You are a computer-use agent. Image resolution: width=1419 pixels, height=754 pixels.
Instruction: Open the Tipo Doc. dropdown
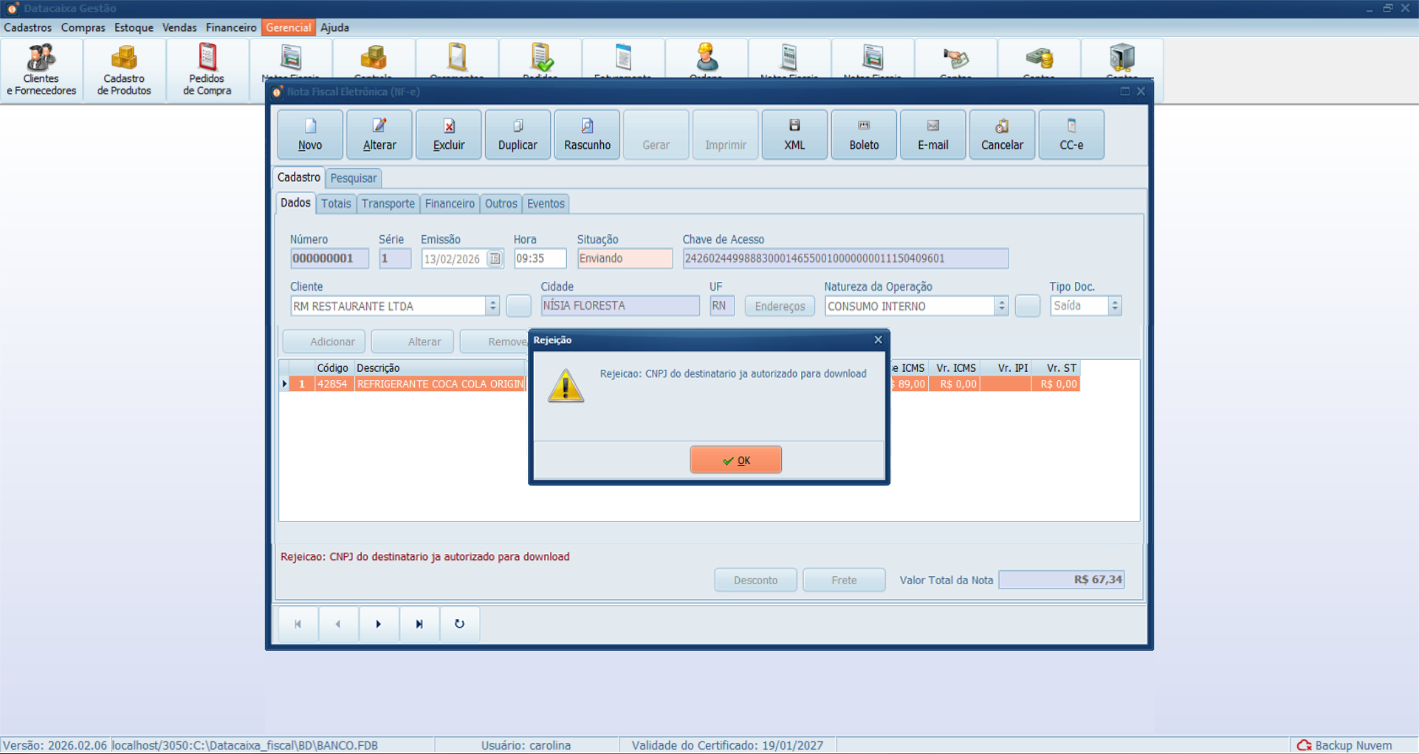(1115, 305)
